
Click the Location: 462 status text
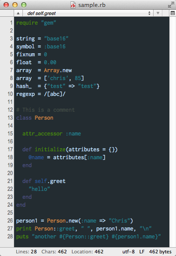click(x=88, y=252)
